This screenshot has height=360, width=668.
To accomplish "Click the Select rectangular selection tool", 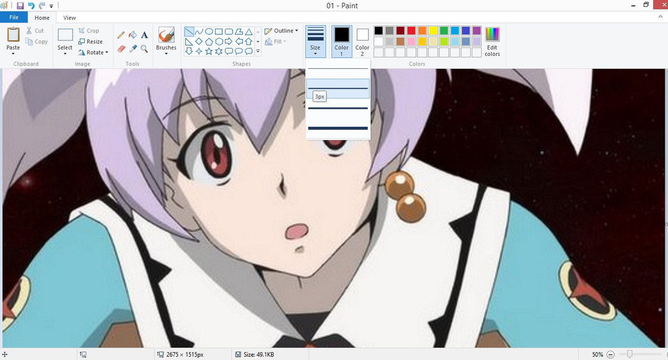I will 65,35.
